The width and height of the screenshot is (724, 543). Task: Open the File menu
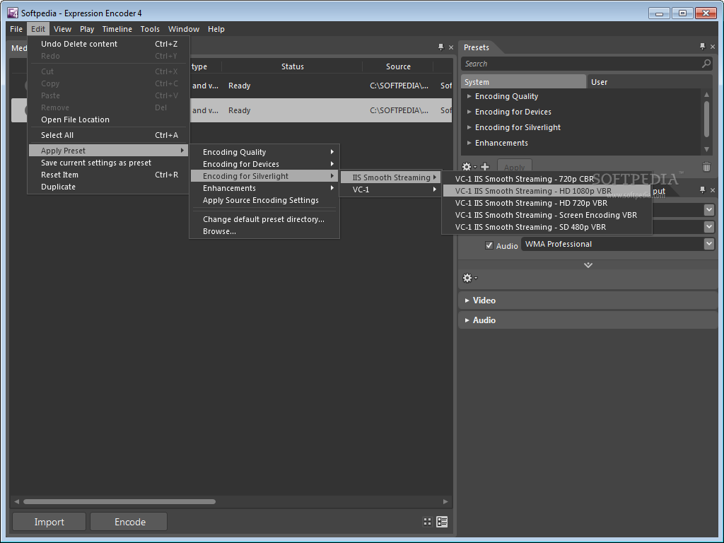click(16, 28)
